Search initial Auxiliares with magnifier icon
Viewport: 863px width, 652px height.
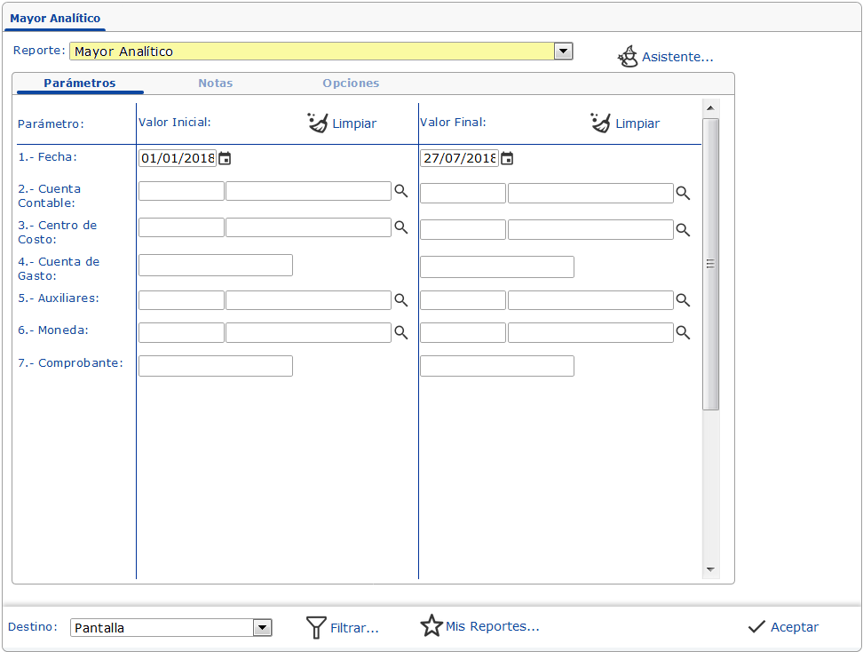[x=401, y=300]
